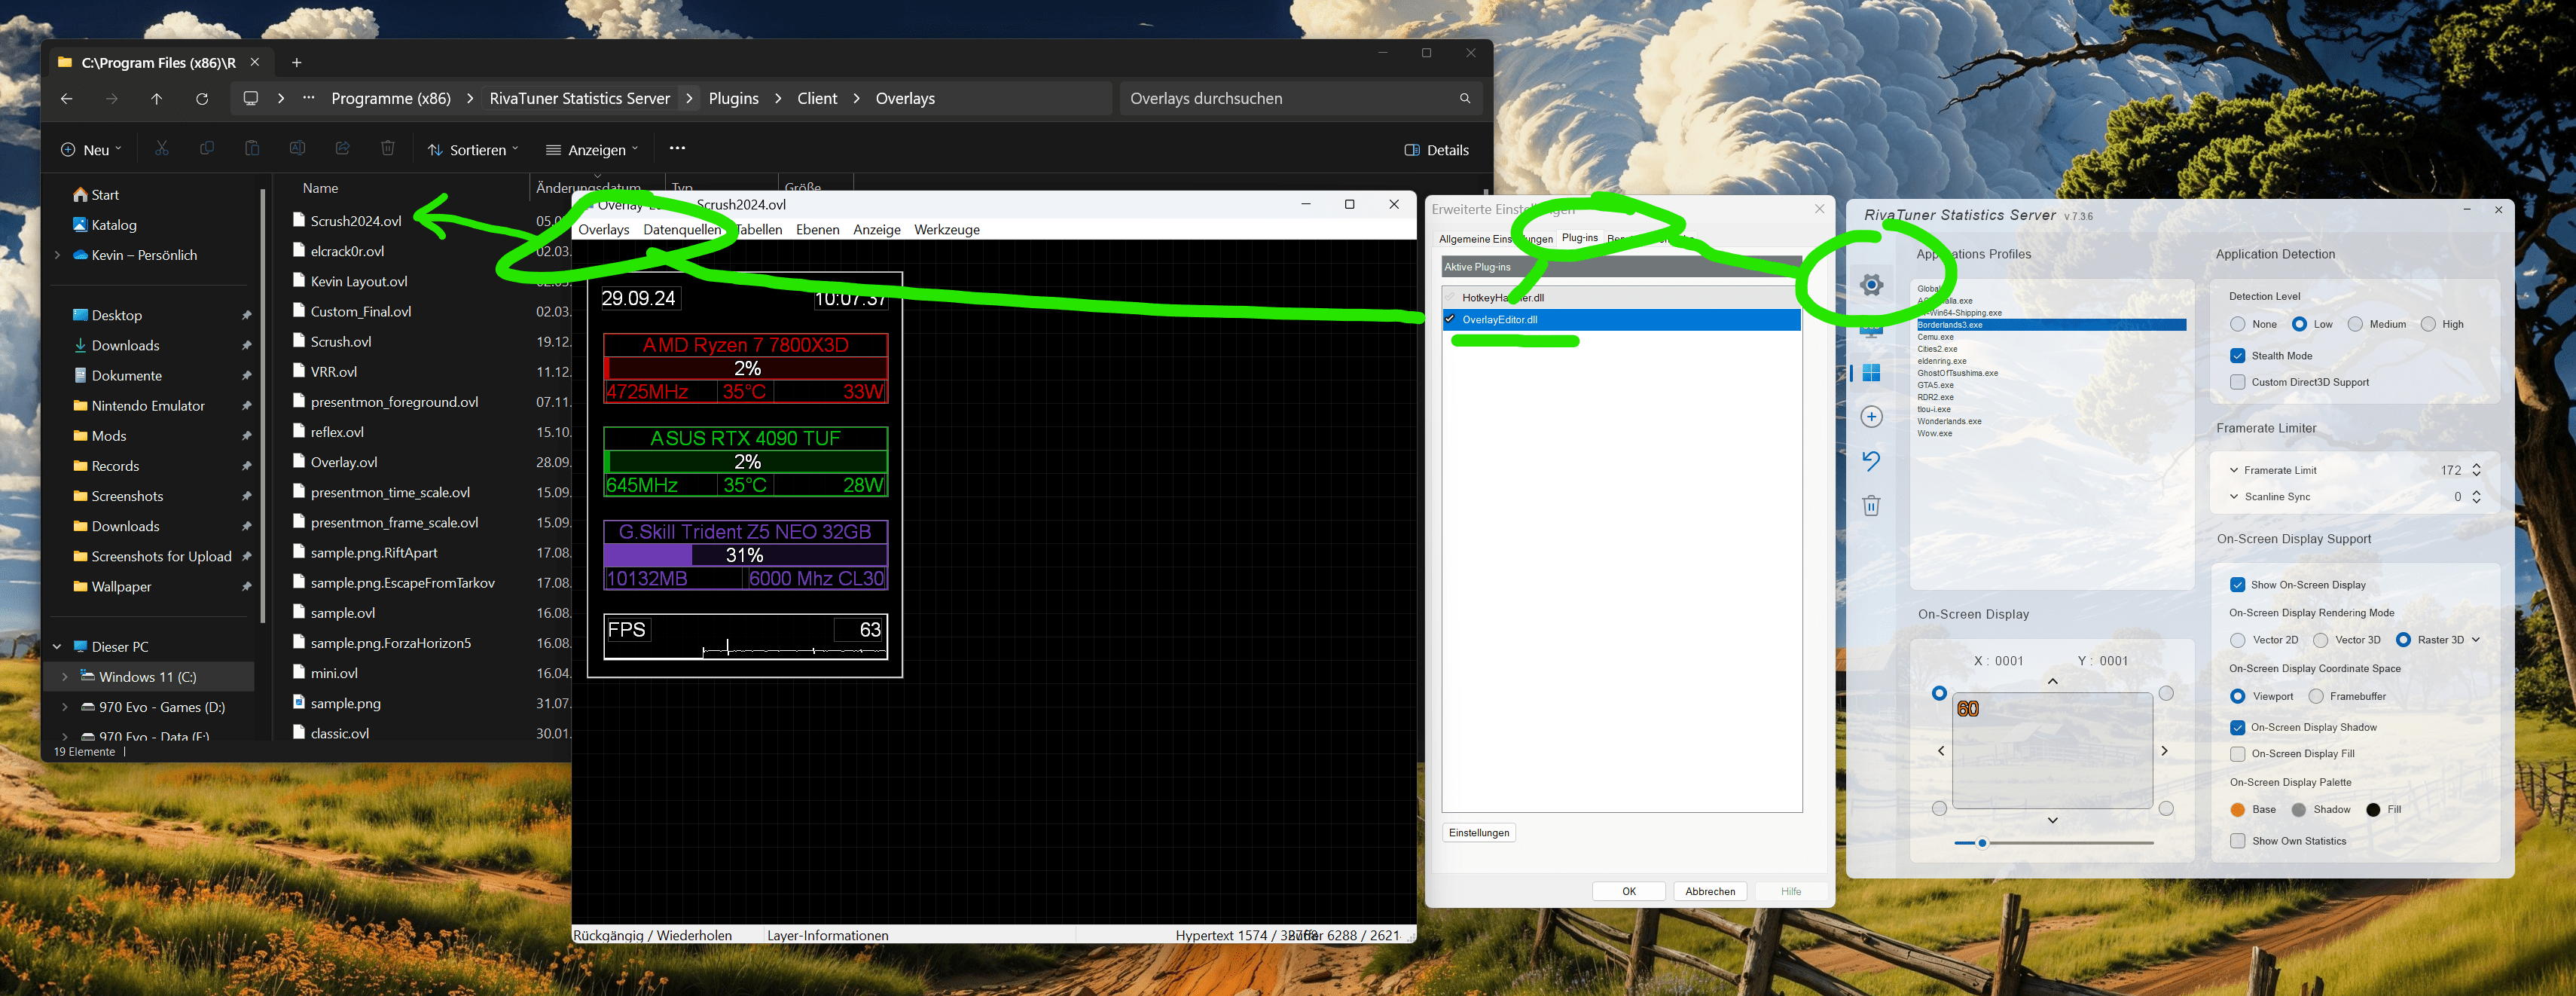
Task: Click the Windows logo sidebar icon
Action: coord(1871,373)
